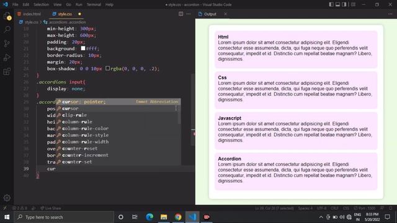Open the Edit menu
397x223 pixels.
coord(26,4)
